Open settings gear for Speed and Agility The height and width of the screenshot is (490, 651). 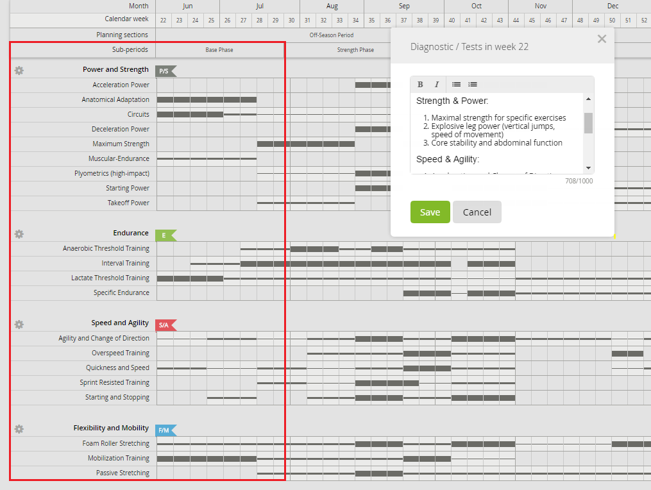tap(19, 325)
